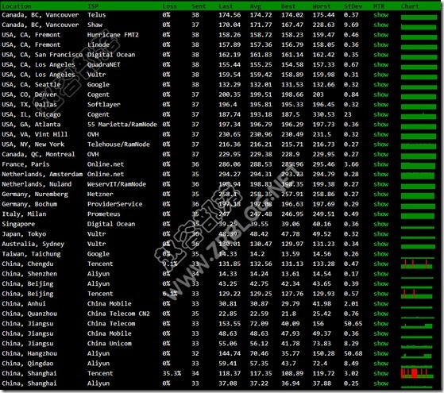Screen dimensions: 444x393
Task: Open the Hangzhou Aliyun latency chart
Action: click(416, 353)
